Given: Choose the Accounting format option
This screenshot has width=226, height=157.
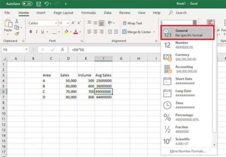Looking at the screenshot, I should click(x=187, y=69).
